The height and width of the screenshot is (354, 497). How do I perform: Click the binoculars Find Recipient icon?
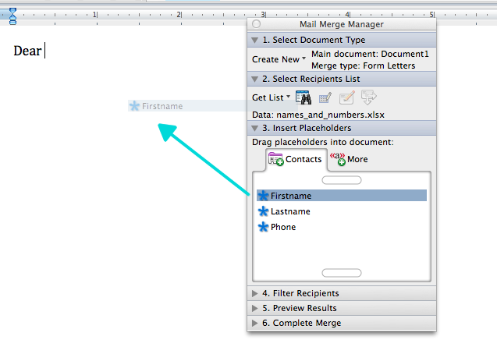(x=304, y=97)
